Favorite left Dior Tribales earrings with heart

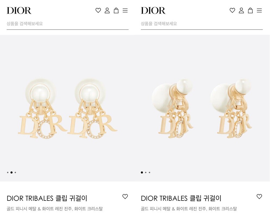pos(125,196)
